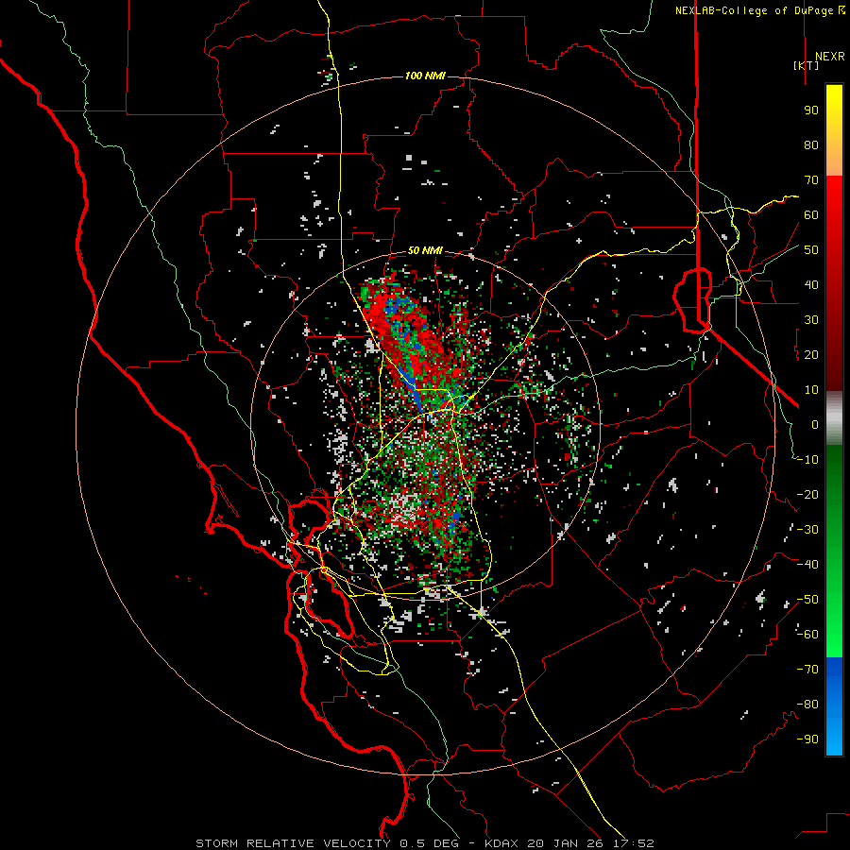Screen dimensions: 850x850
Task: Click the -40 value on velocity scale
Action: [807, 565]
